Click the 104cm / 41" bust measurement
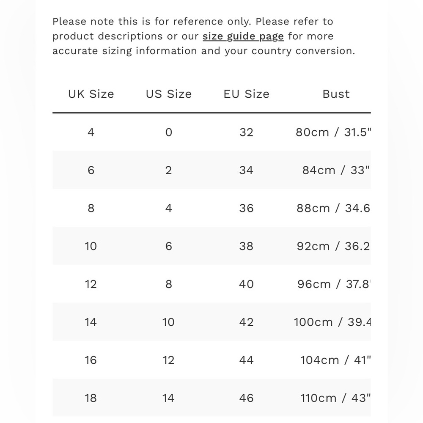This screenshot has width=423, height=423. [335, 360]
